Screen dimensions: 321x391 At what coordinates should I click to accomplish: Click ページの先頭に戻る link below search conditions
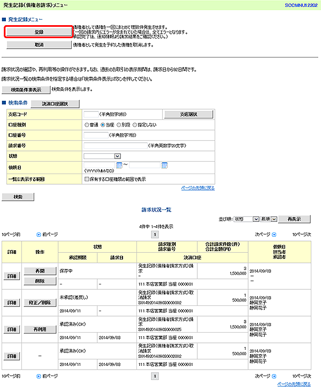(x=198, y=188)
